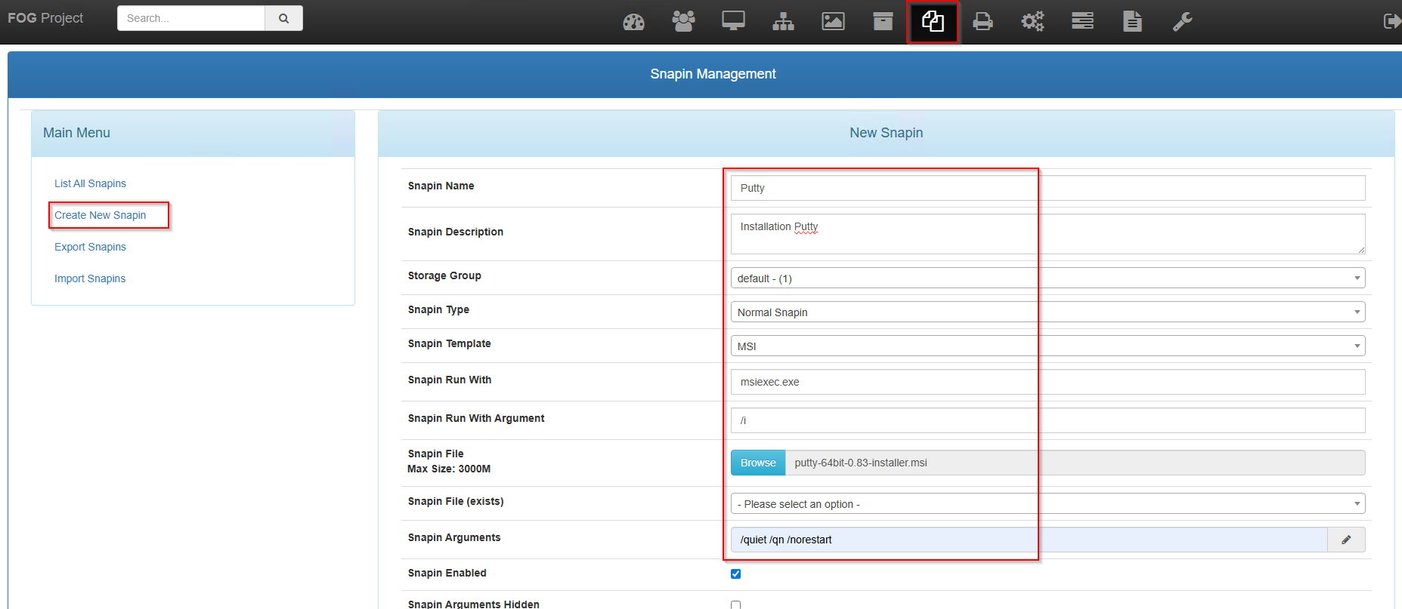The height and width of the screenshot is (609, 1402).
Task: Open the wrench configuration icon
Action: pos(1182,21)
